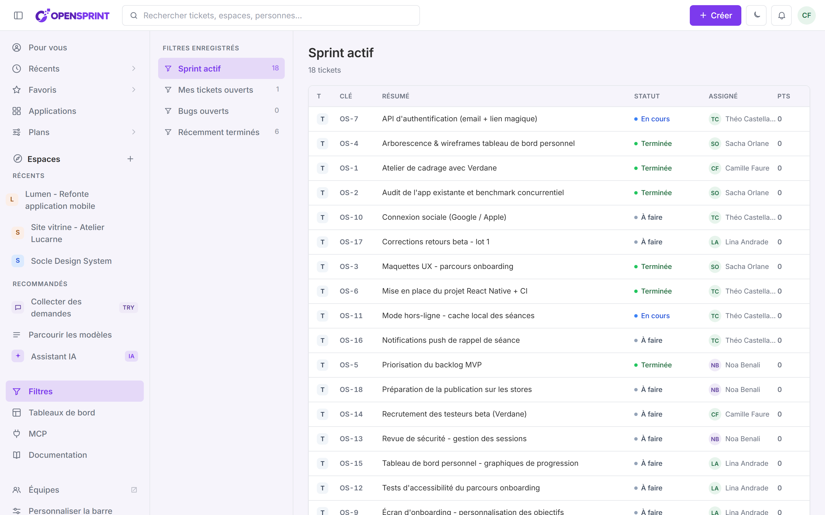Click the Créer button
Image resolution: width=825 pixels, height=515 pixels.
point(715,15)
